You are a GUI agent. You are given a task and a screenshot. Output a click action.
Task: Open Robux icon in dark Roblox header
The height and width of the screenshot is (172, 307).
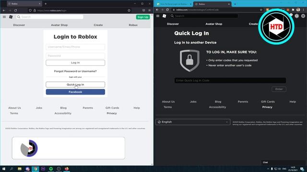296,16
